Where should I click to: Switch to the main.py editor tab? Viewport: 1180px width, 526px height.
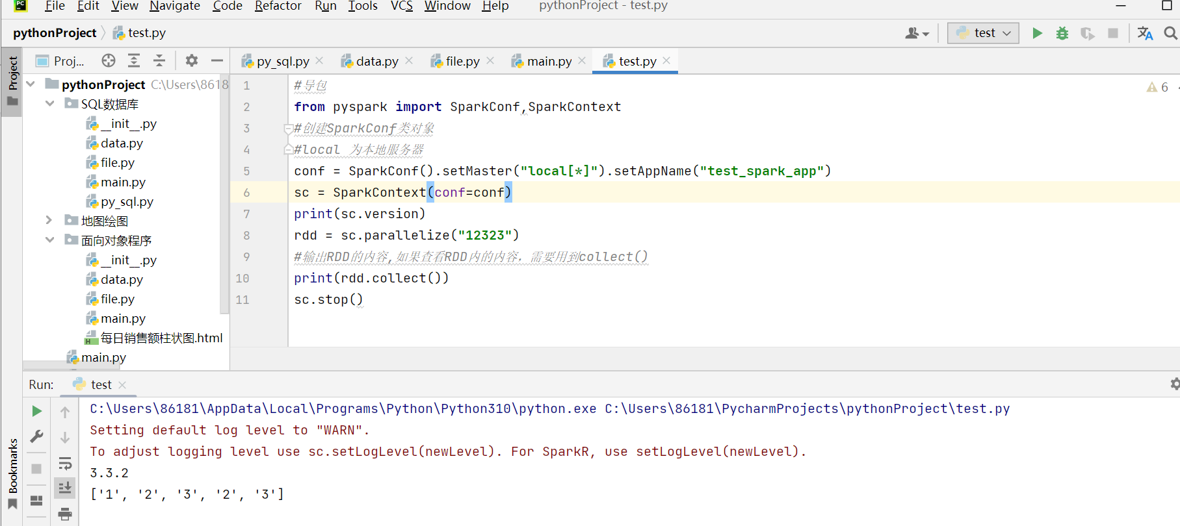[548, 61]
